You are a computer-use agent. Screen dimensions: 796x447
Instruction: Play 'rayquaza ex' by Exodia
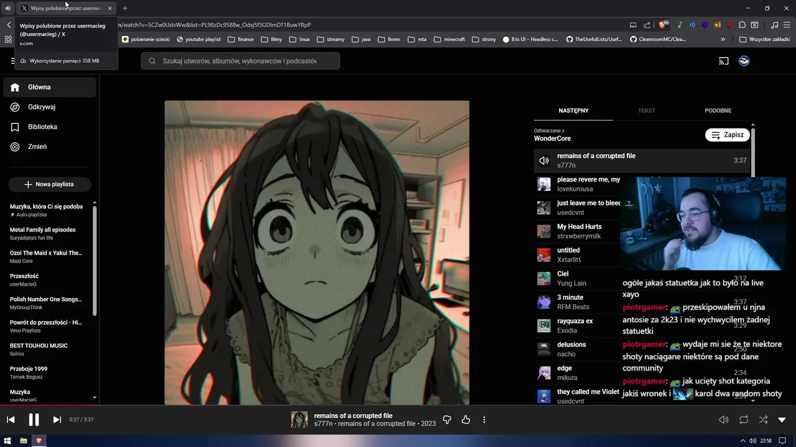click(578, 326)
